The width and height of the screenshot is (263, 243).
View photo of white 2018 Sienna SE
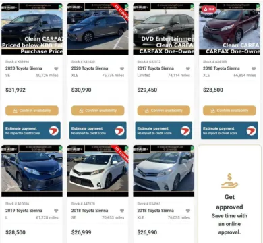click(98, 171)
